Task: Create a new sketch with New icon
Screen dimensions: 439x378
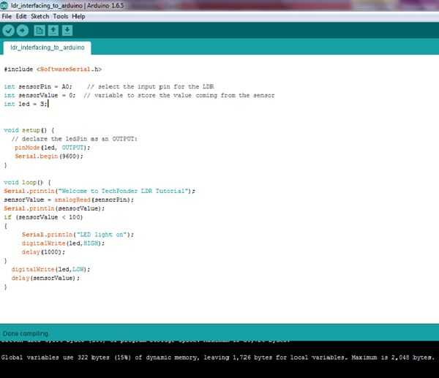Action: point(40,31)
